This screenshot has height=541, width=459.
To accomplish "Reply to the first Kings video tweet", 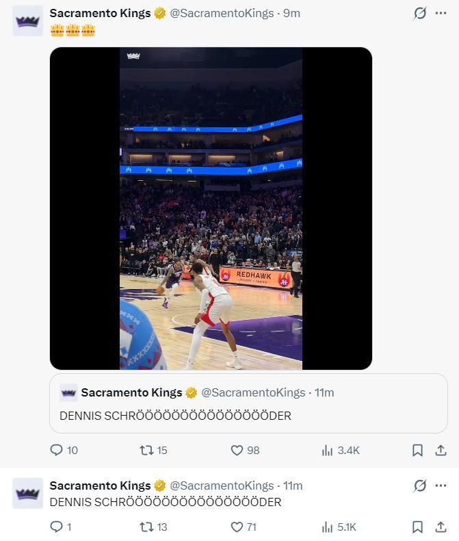I will click(x=57, y=450).
